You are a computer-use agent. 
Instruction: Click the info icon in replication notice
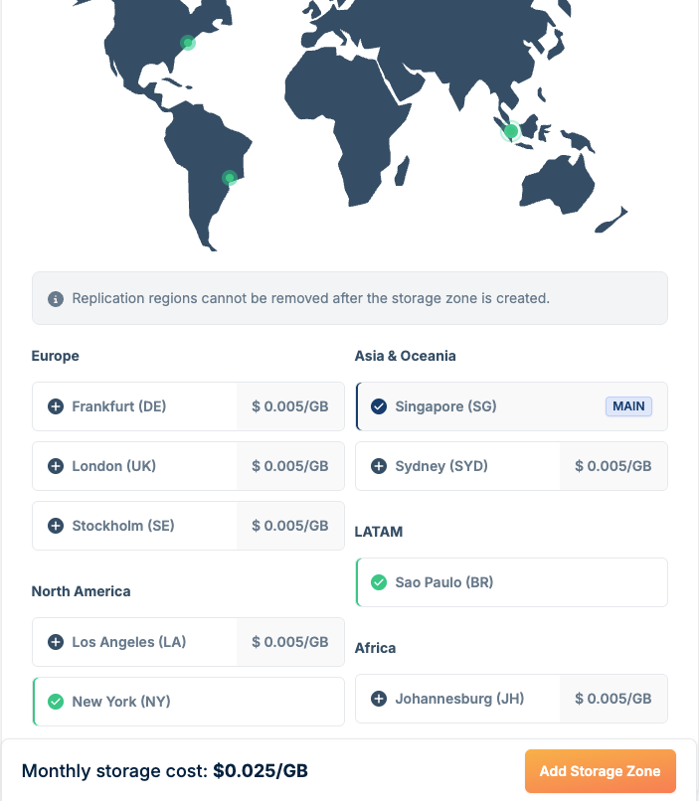pyautogui.click(x=56, y=298)
